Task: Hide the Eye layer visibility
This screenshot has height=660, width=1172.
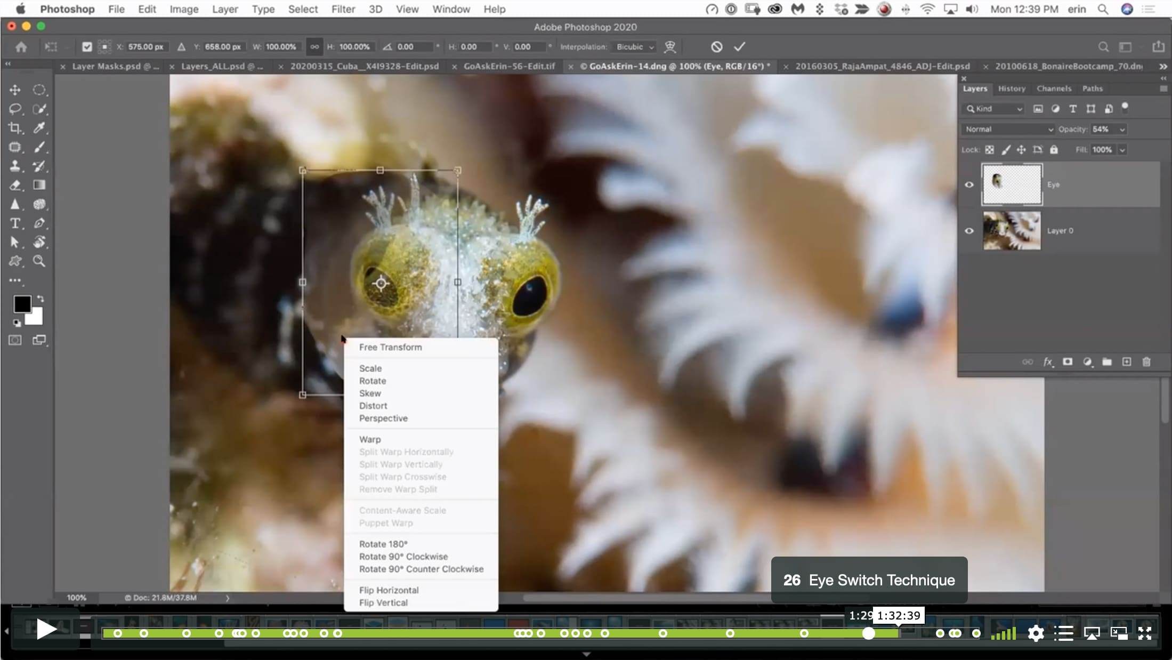Action: pos(969,184)
